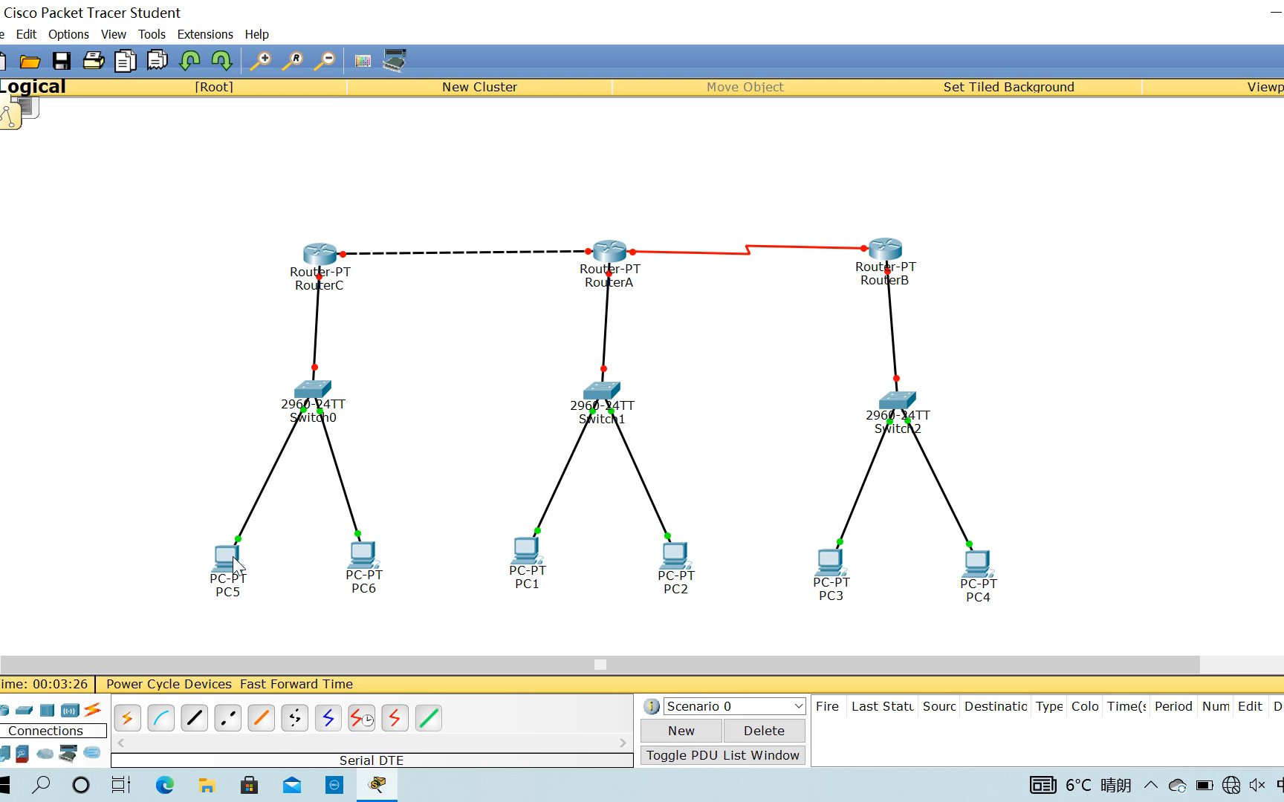Open File Explorer from taskbar
The width and height of the screenshot is (1284, 802).
point(207,784)
